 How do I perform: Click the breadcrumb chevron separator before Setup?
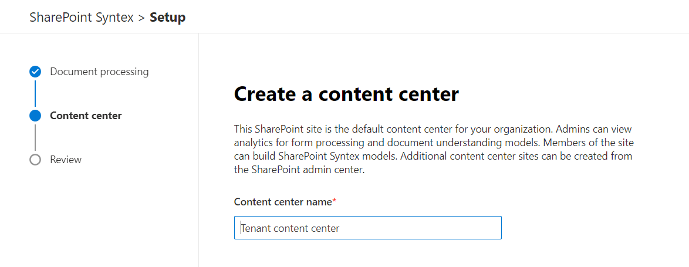click(141, 18)
